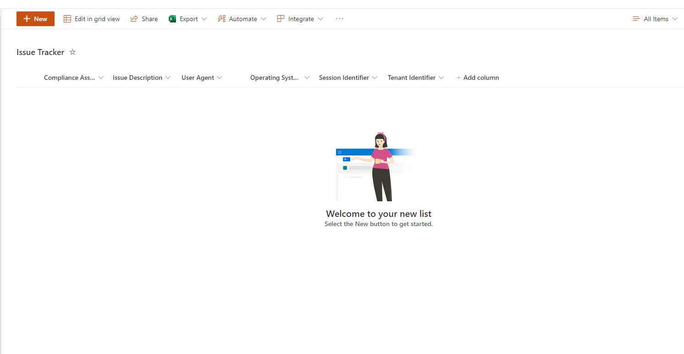Expand the Session Identifier column options

(x=375, y=77)
